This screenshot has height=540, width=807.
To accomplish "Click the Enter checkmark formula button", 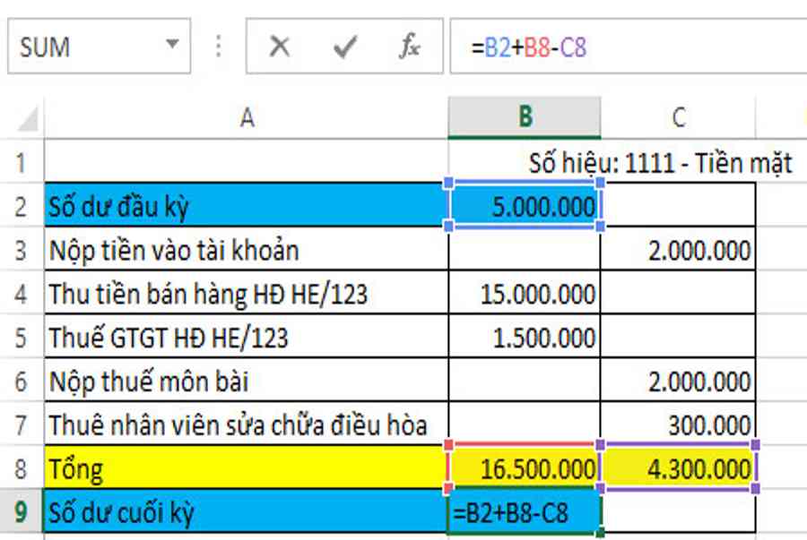I will point(345,47).
